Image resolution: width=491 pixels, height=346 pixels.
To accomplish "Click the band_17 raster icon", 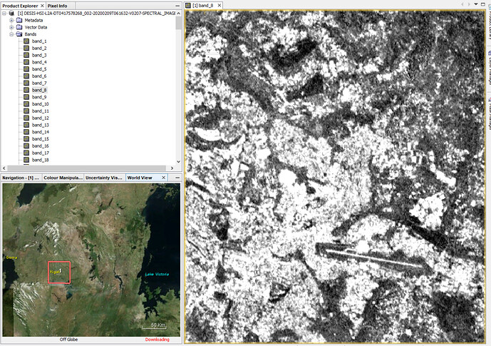I will [x=26, y=153].
